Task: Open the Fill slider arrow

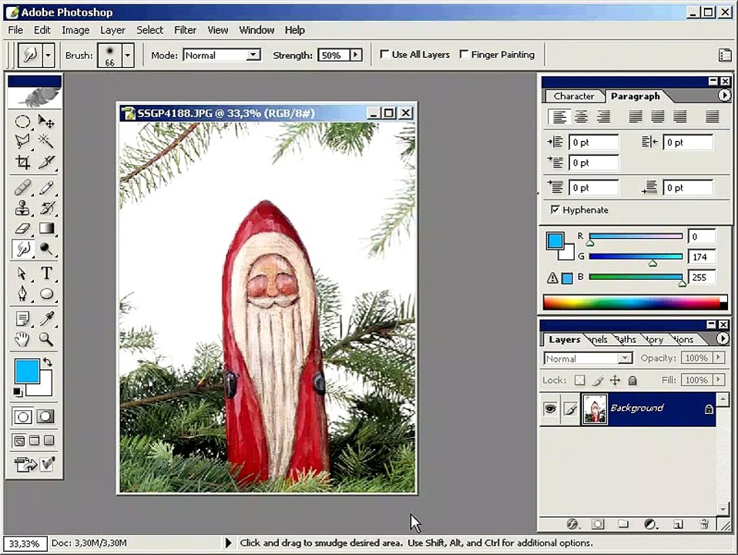Action: point(718,380)
